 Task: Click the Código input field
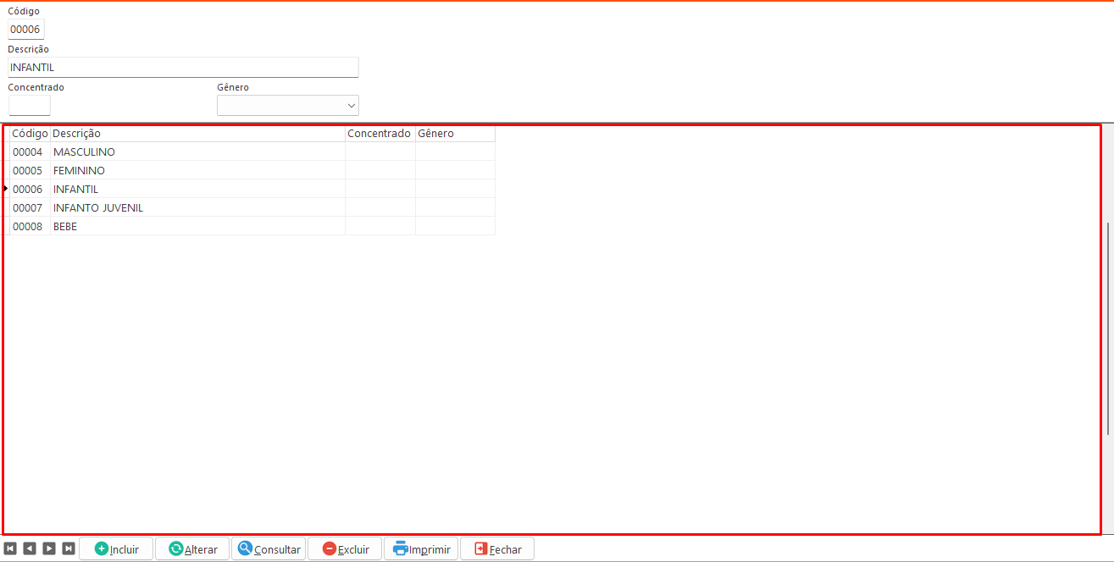(25, 30)
